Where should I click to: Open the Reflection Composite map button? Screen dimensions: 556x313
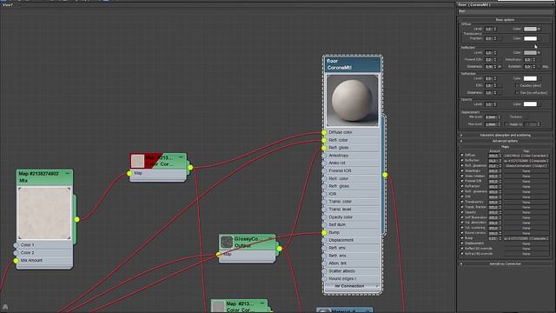tap(526, 161)
